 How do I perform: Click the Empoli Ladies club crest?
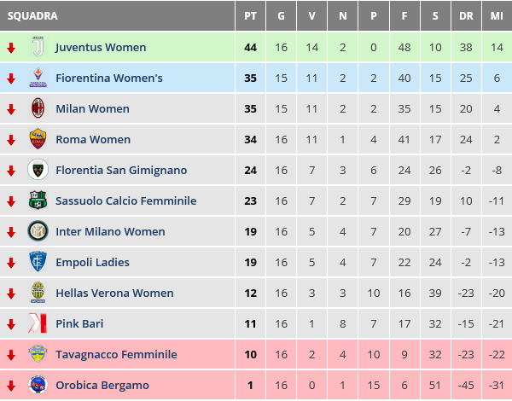tap(38, 263)
